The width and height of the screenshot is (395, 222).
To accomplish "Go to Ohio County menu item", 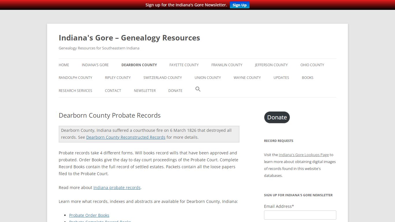I will click(x=312, y=65).
